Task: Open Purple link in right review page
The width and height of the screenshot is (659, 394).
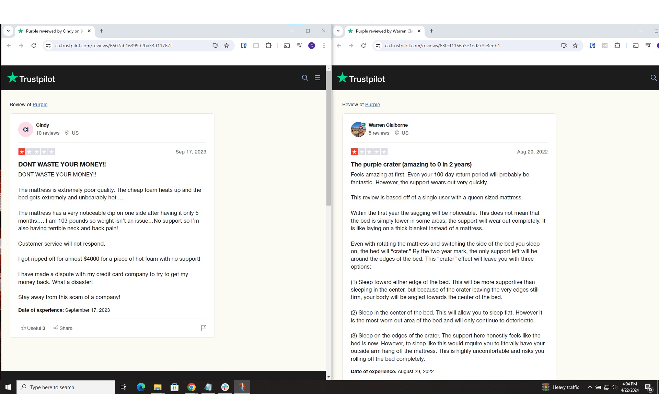Action: pos(372,104)
